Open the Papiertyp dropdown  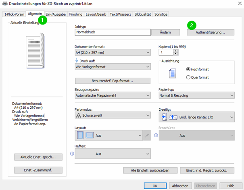coord(197,95)
